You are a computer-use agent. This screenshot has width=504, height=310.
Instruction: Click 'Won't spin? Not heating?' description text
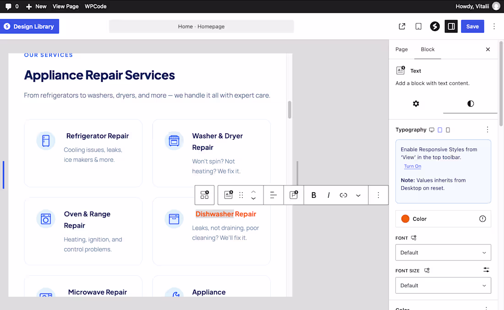(216, 166)
